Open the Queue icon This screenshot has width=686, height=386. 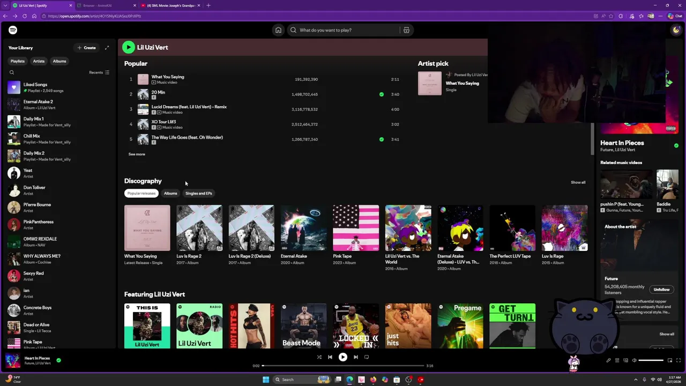(x=617, y=360)
